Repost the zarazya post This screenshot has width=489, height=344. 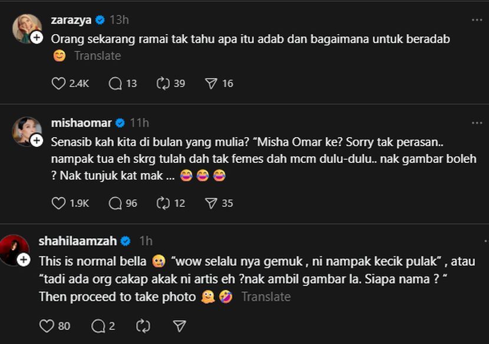(x=163, y=84)
